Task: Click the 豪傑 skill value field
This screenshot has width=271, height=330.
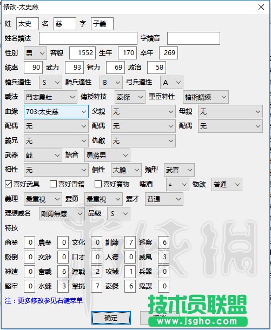Action: [130, 286]
